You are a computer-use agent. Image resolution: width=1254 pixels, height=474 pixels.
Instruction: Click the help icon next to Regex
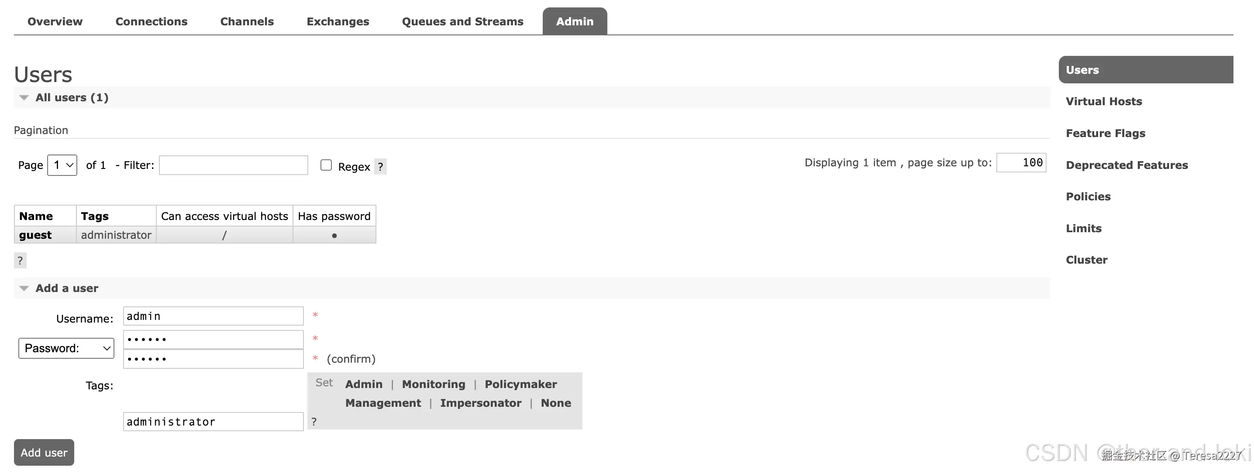point(380,166)
